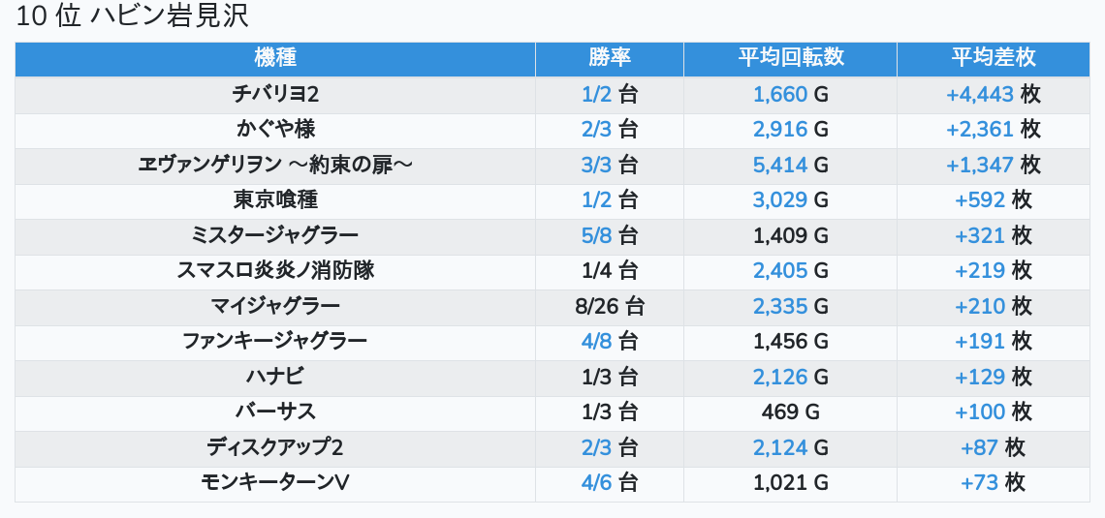This screenshot has width=1105, height=518.
Task: Click the +4,443 枚 average difference value
Action: pyautogui.click(x=993, y=94)
